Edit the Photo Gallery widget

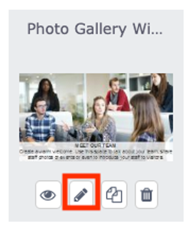tap(81, 195)
